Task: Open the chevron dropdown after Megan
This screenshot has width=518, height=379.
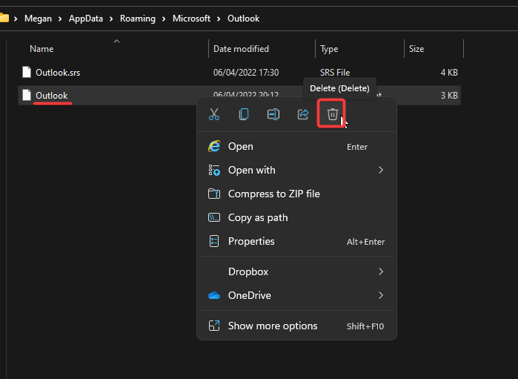Action: [60, 19]
